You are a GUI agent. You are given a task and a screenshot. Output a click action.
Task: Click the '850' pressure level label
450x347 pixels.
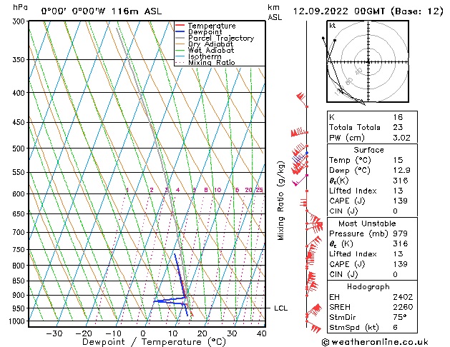(19, 281)
